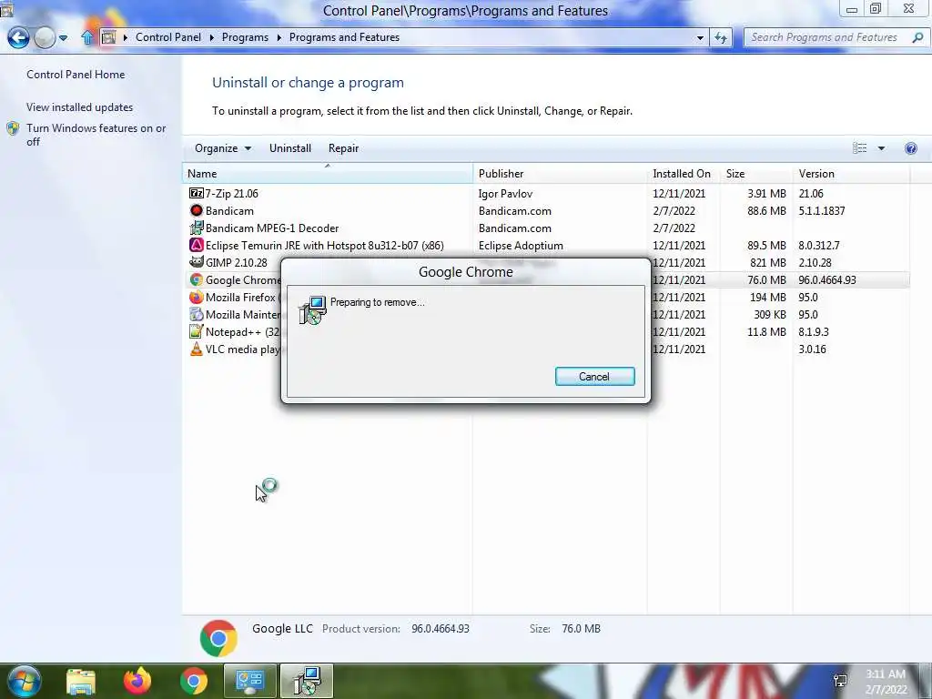Launch Chrome from the taskbar

[194, 681]
